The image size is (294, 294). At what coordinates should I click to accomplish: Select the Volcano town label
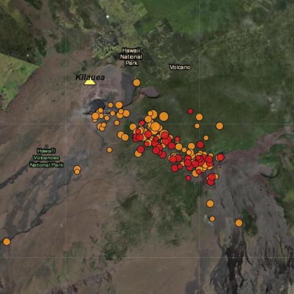click(180, 67)
